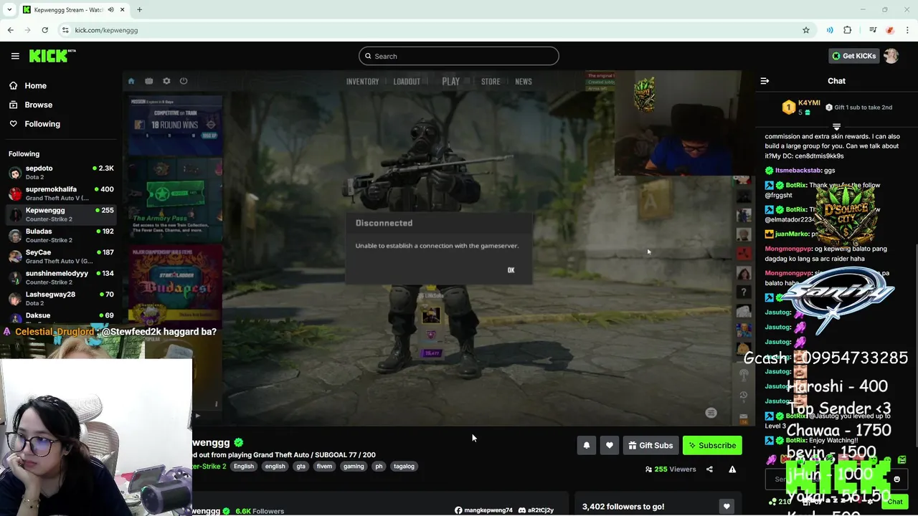Viewport: 918px width, 516px height.
Task: Click the in-game power quit icon
Action: tap(184, 81)
